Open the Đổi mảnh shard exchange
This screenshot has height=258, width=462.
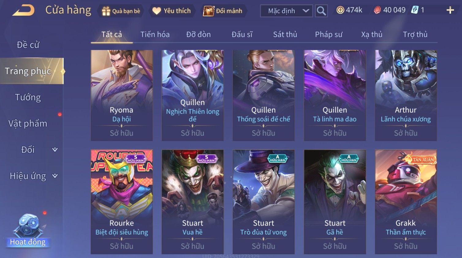coord(223,11)
